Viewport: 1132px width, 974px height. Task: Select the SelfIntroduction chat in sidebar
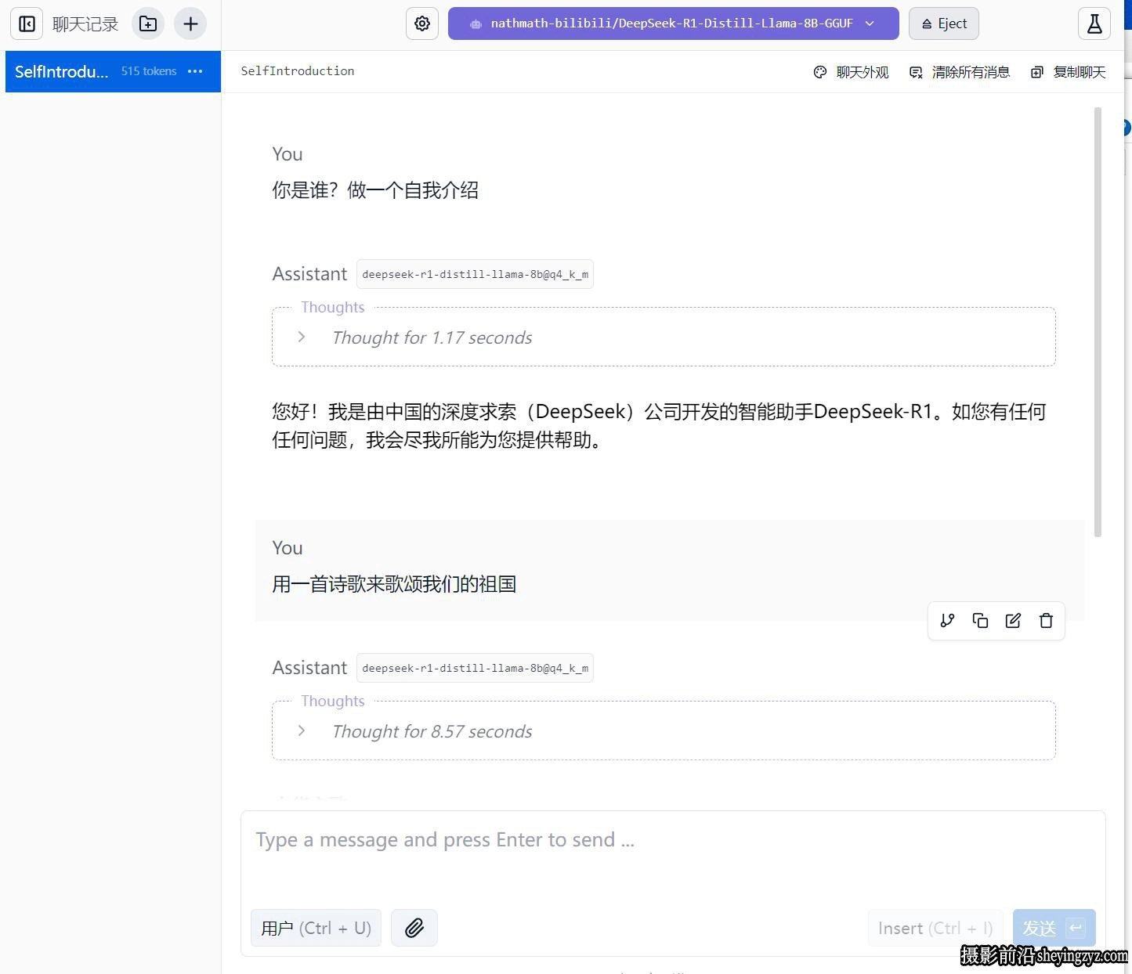pyautogui.click(x=113, y=71)
